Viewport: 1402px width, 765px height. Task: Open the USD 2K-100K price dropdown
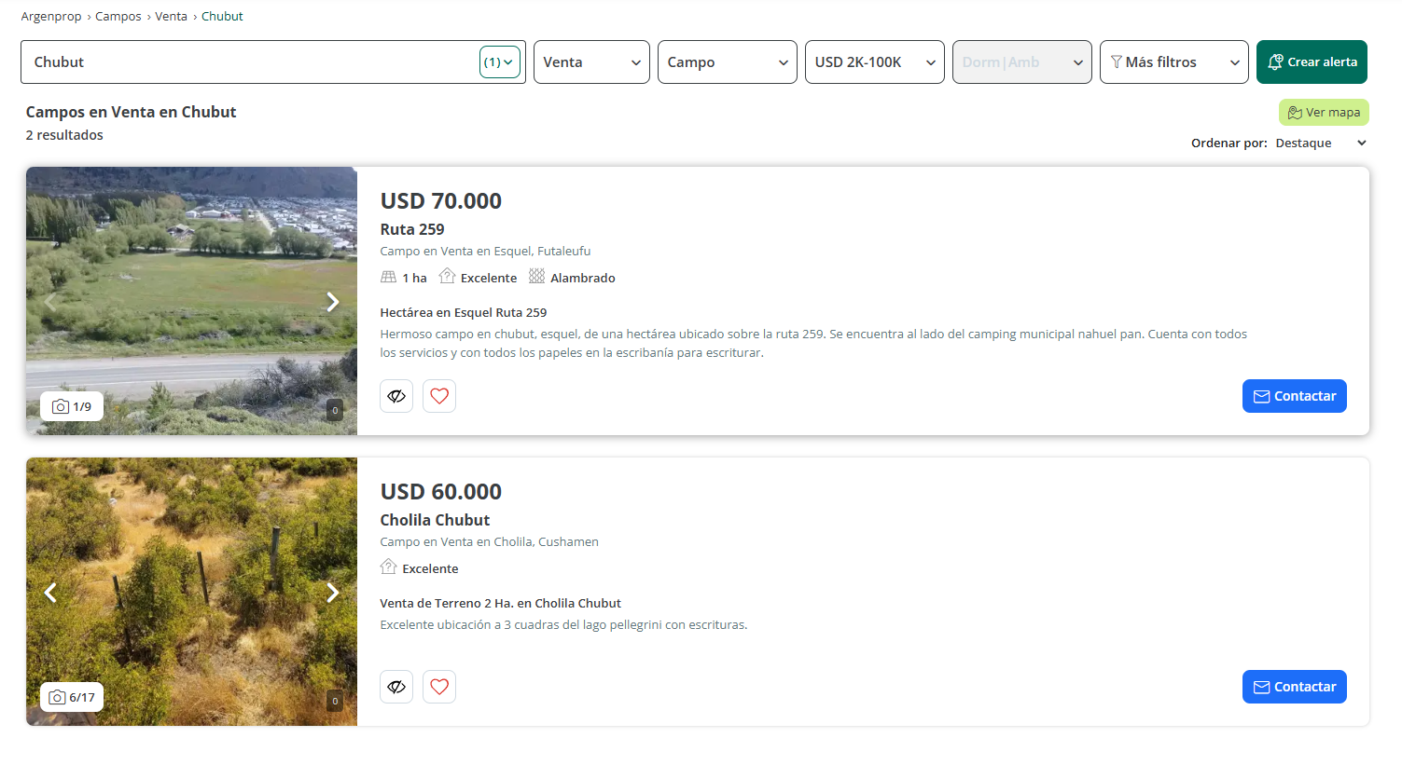[x=874, y=62]
